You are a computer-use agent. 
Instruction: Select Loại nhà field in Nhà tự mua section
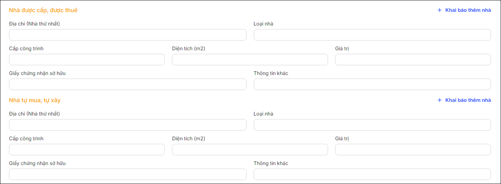(x=372, y=125)
